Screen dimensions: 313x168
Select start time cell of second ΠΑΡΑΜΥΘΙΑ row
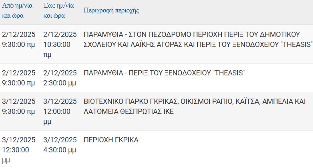coord(18,78)
